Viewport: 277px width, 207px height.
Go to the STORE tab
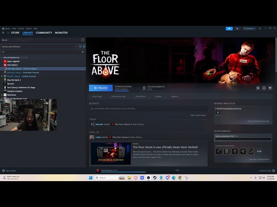coord(15,33)
